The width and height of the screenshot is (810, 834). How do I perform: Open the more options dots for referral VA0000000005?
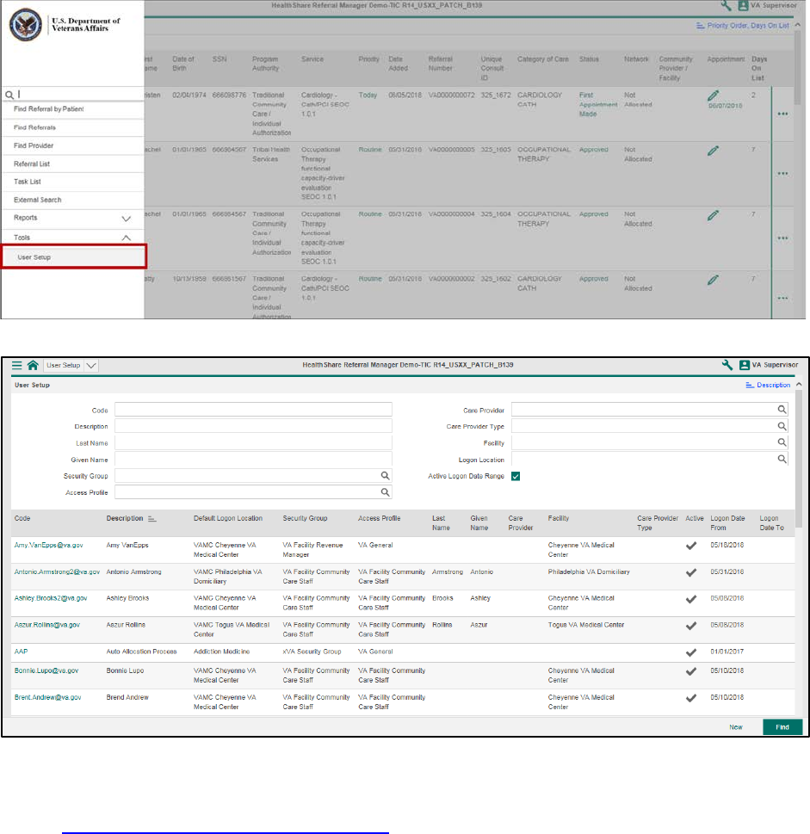[x=782, y=173]
